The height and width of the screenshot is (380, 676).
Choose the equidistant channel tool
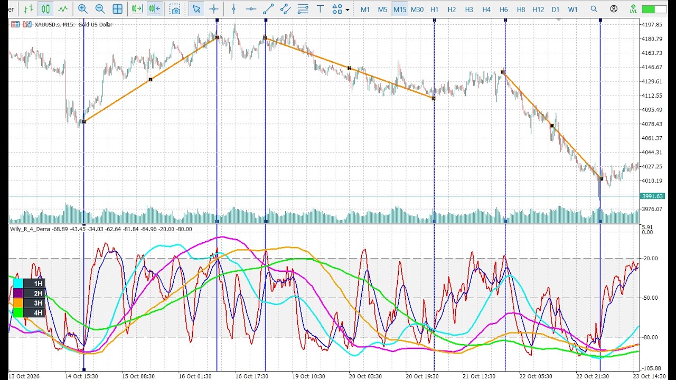286,9
